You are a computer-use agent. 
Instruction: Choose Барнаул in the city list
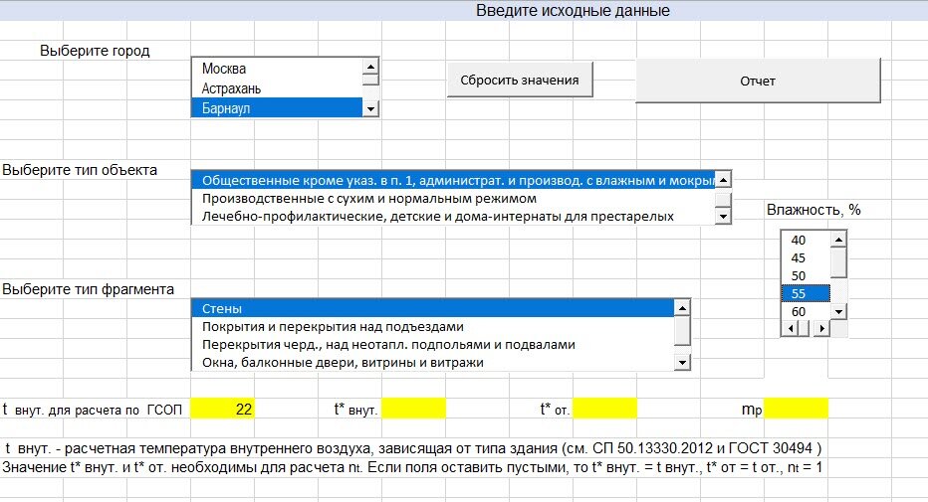[x=277, y=108]
